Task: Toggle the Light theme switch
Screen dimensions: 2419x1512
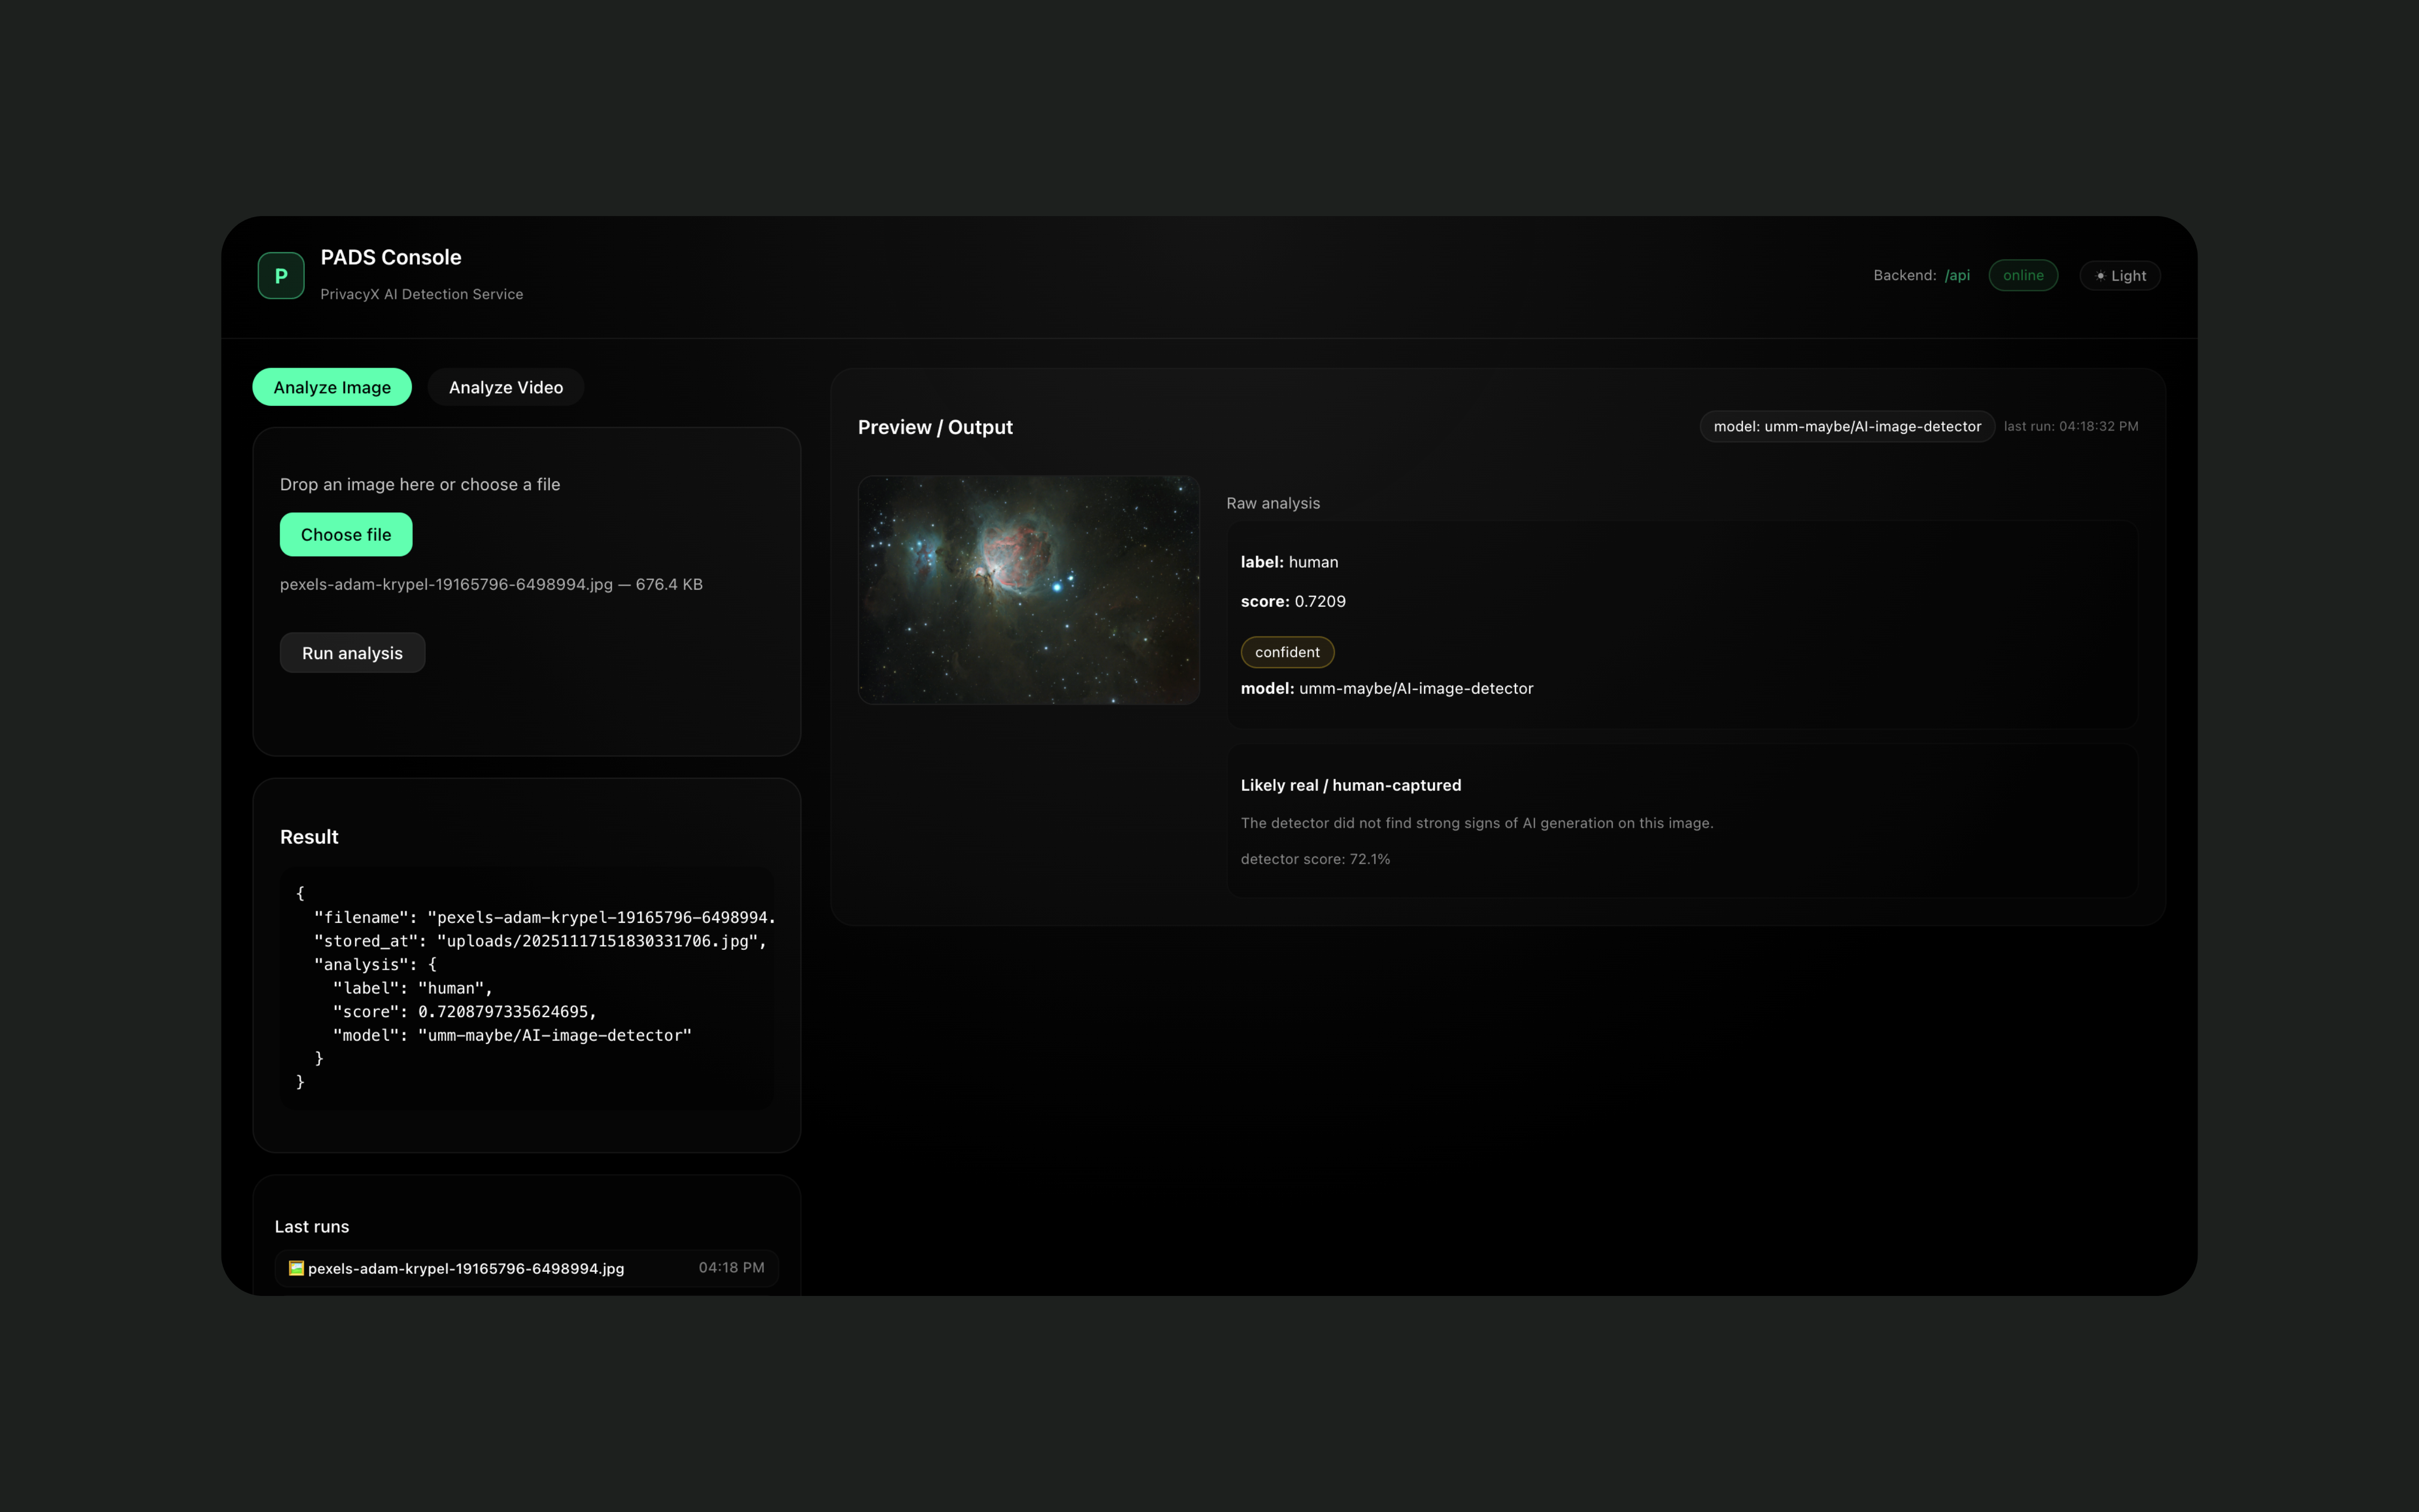Action: click(x=2120, y=276)
